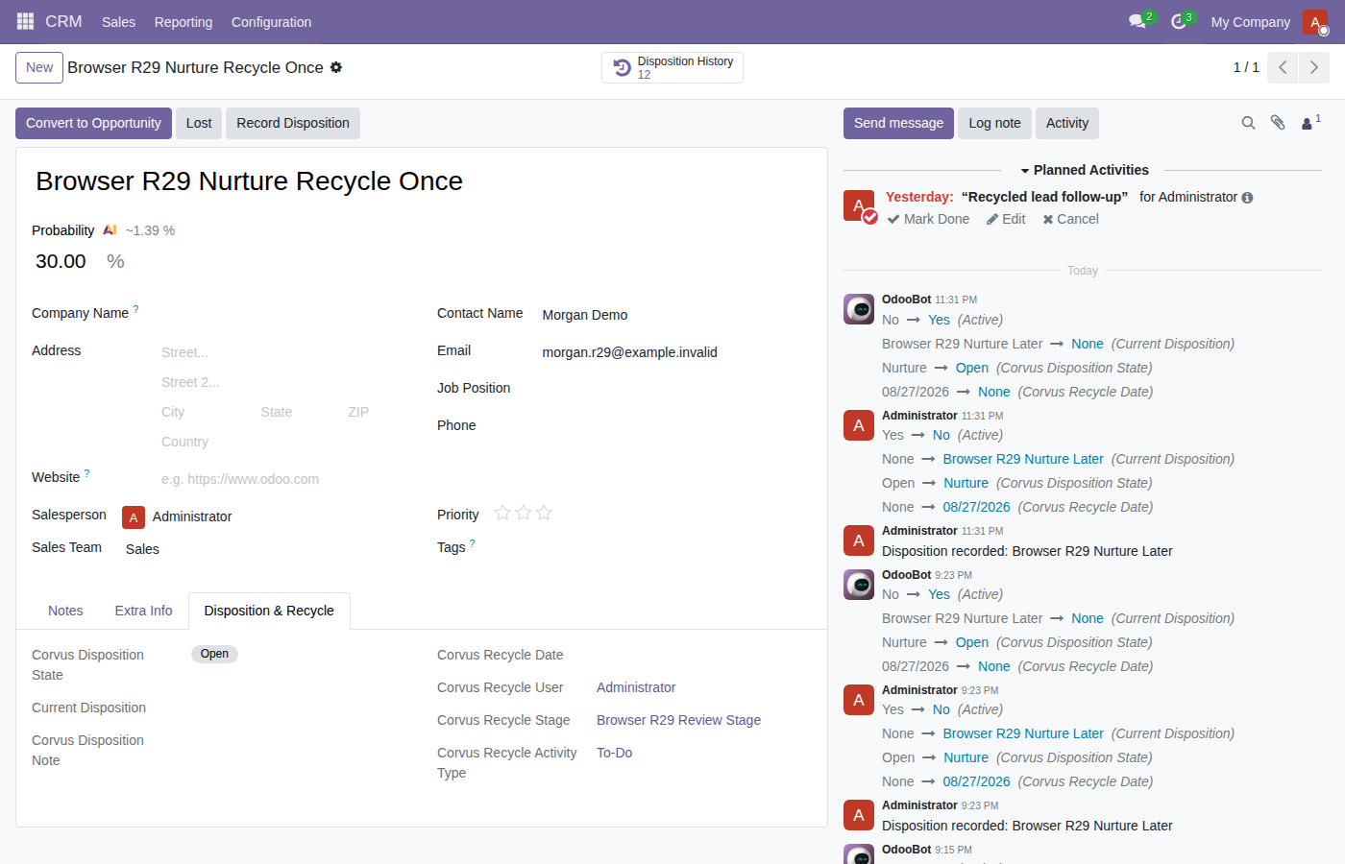Screen dimensions: 1345x864
Task: Cancel the planned activity
Action: [x=1070, y=219]
